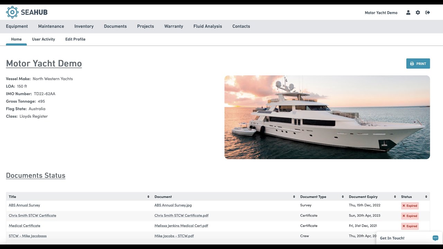Screen dimensions: 443x249
Task: Click the 'Sun, 30th Apr, 2023' expiry date
Action: [x=364, y=215]
